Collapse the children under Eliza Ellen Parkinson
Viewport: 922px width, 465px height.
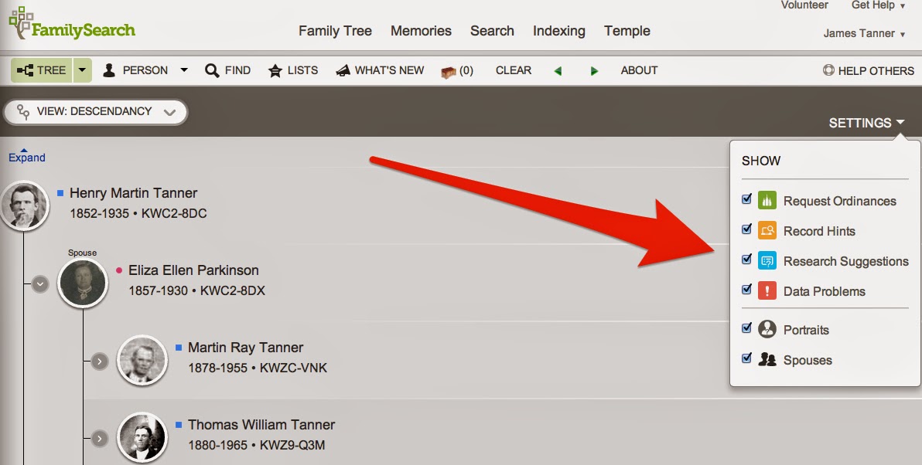40,284
